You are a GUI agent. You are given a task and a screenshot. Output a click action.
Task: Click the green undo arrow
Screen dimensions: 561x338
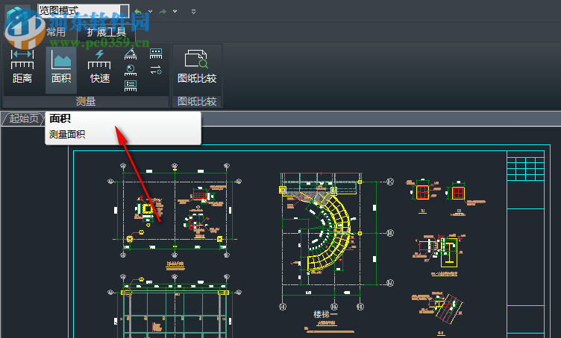tap(138, 12)
